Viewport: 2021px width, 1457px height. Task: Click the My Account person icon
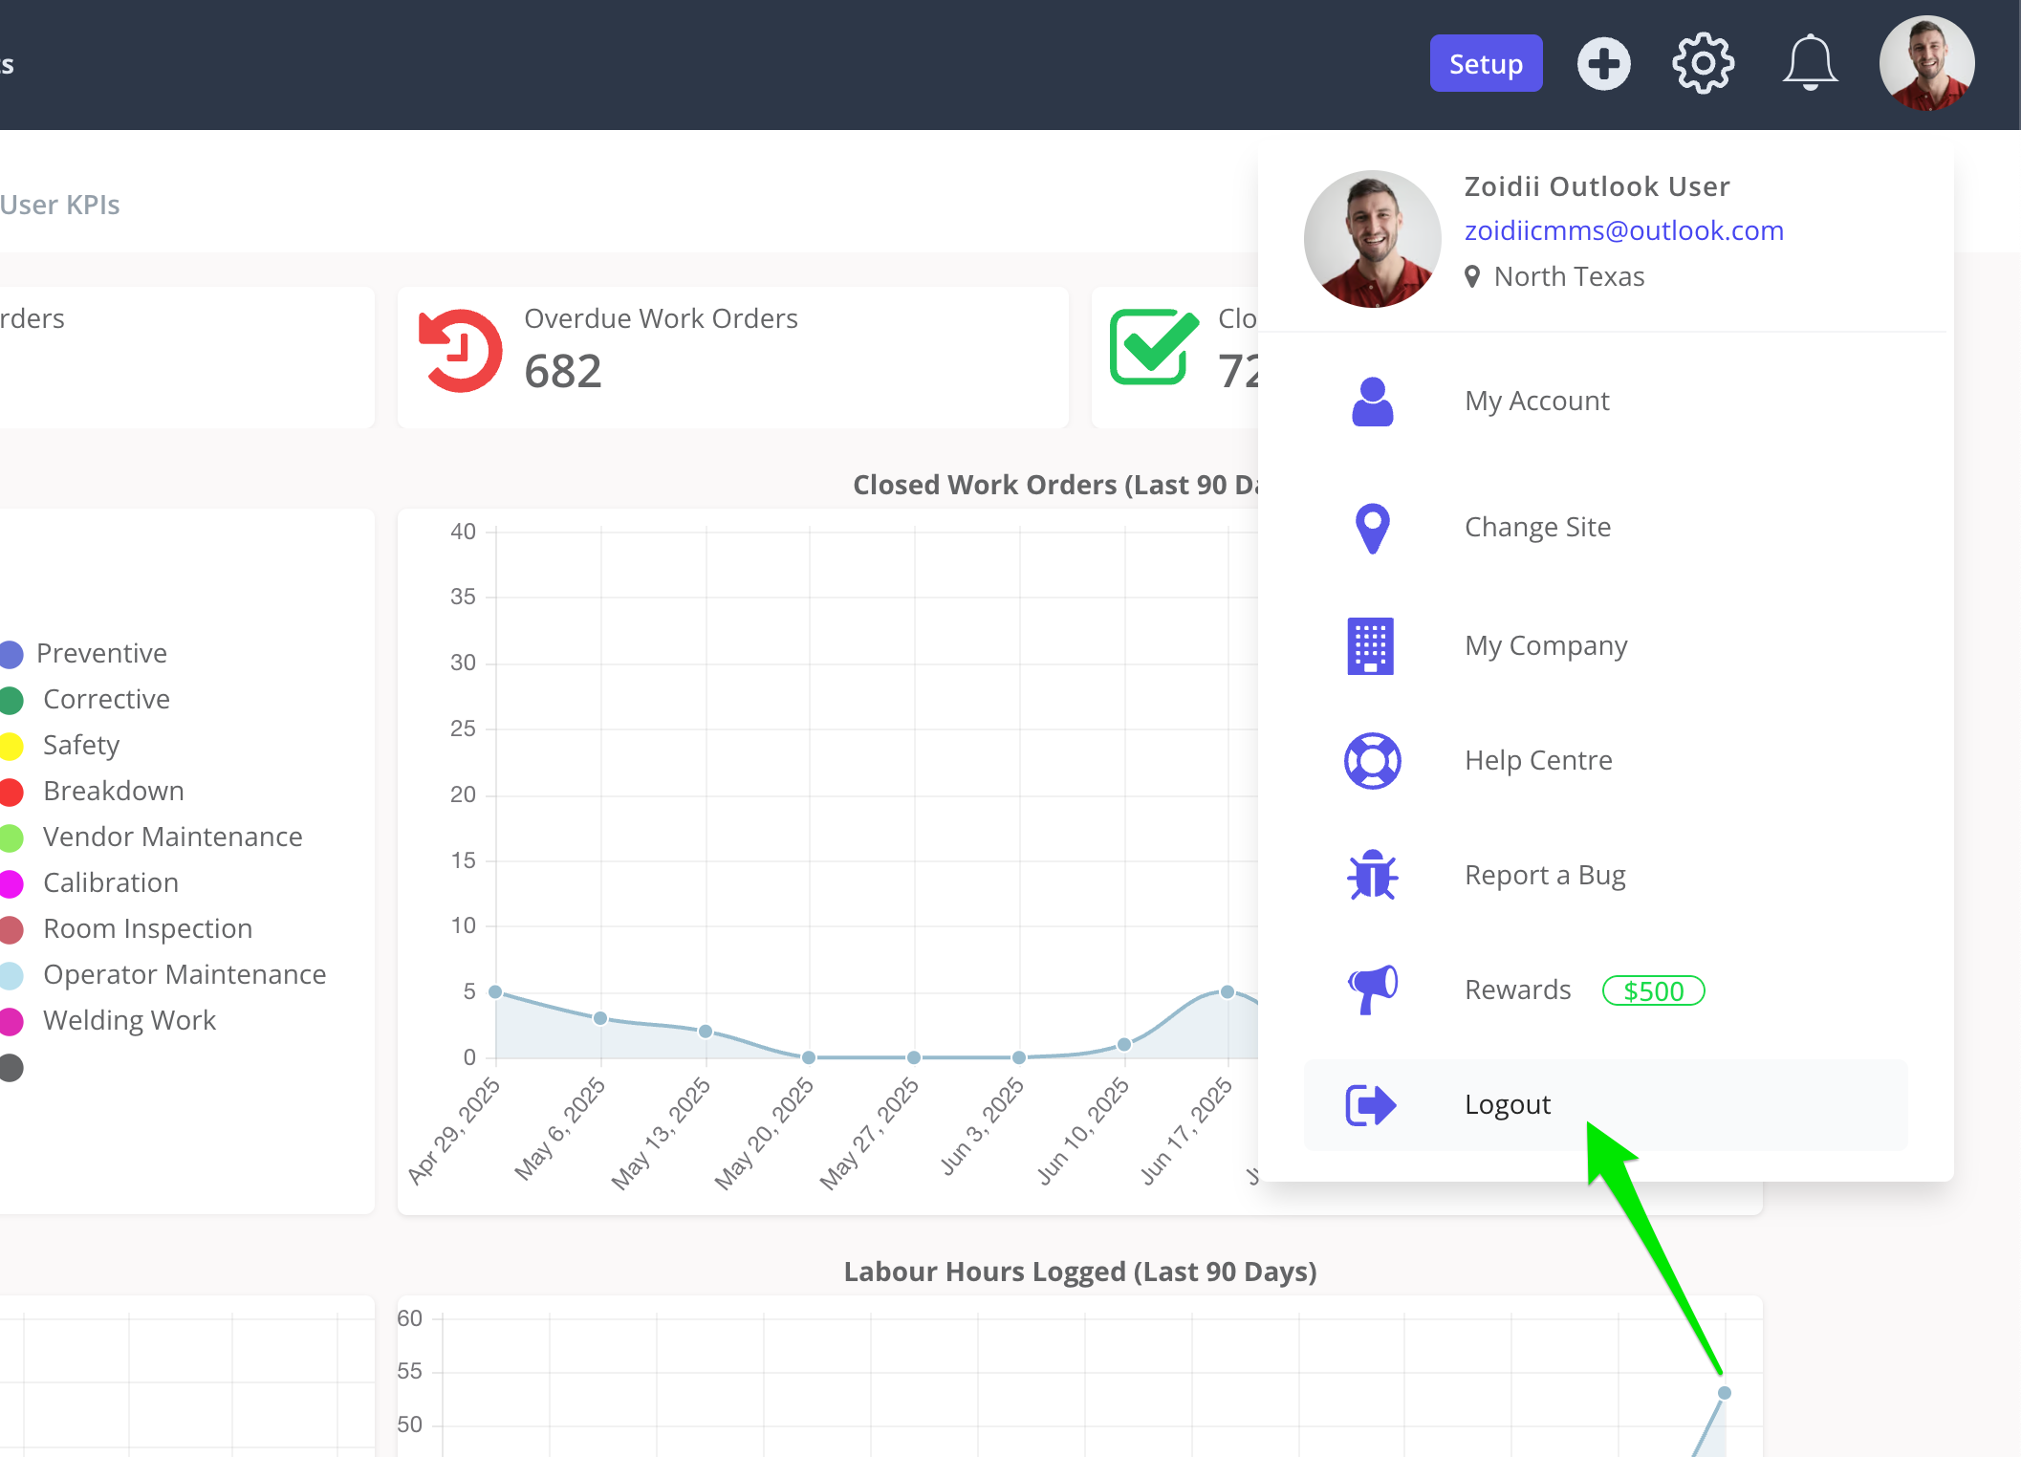click(1373, 402)
